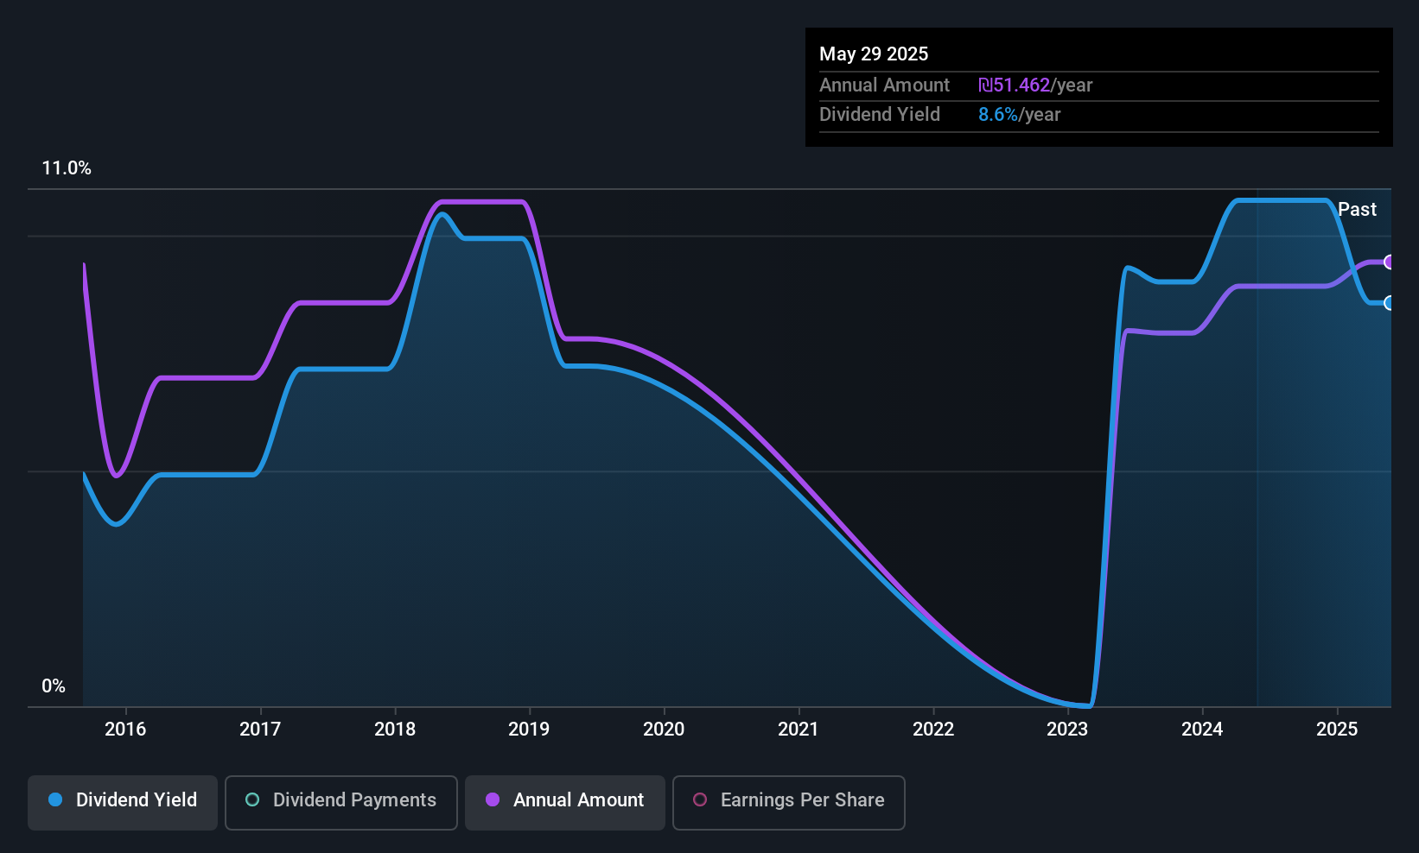Image resolution: width=1419 pixels, height=853 pixels.
Task: Click the 8.6%/year dividend yield value
Action: (1020, 114)
